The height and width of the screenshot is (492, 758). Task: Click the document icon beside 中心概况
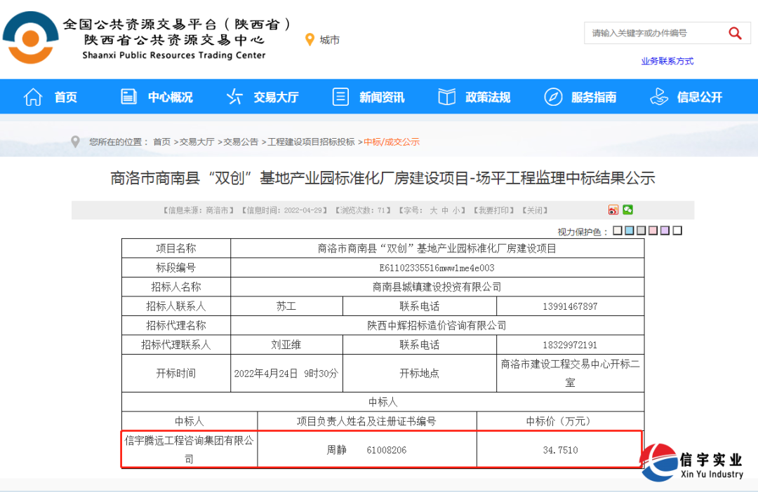(128, 97)
